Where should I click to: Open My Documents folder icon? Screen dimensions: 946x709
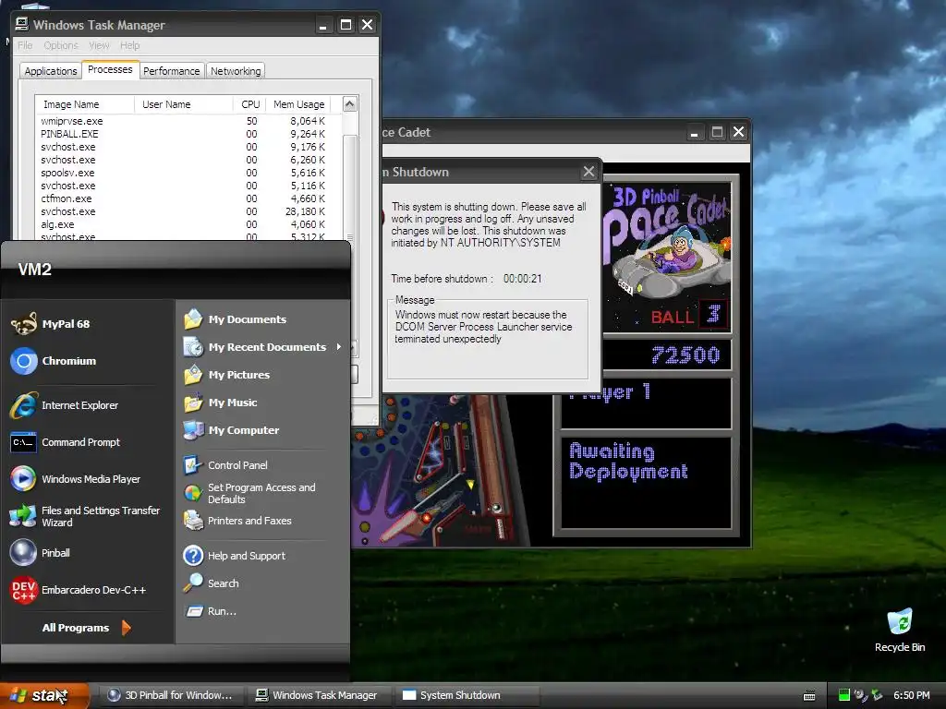pos(193,318)
